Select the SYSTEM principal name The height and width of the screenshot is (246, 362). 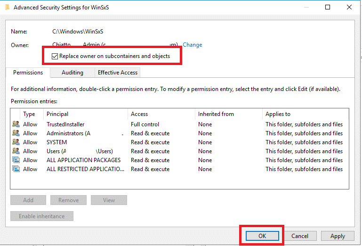tap(56, 142)
